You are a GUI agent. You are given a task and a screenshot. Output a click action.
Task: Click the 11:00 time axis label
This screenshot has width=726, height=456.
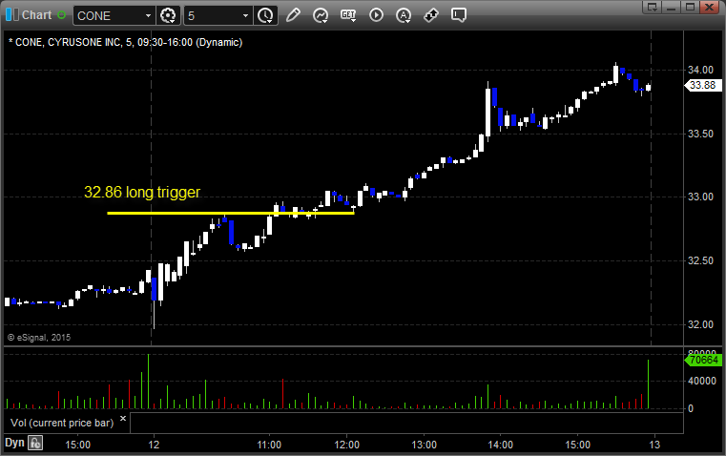[x=269, y=445]
